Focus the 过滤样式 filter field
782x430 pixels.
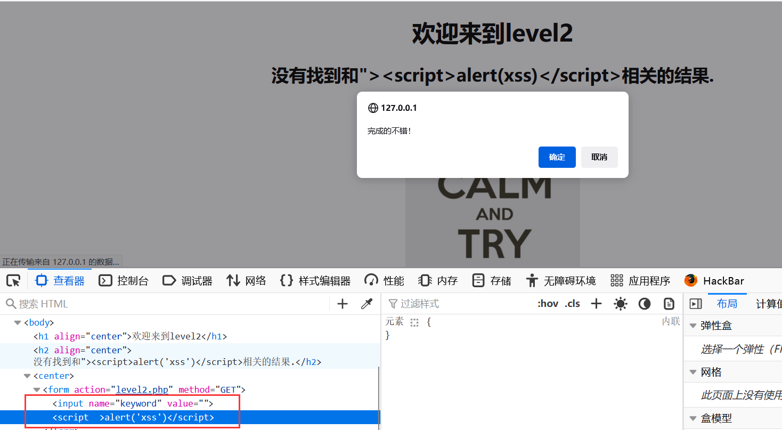pyautogui.click(x=458, y=304)
